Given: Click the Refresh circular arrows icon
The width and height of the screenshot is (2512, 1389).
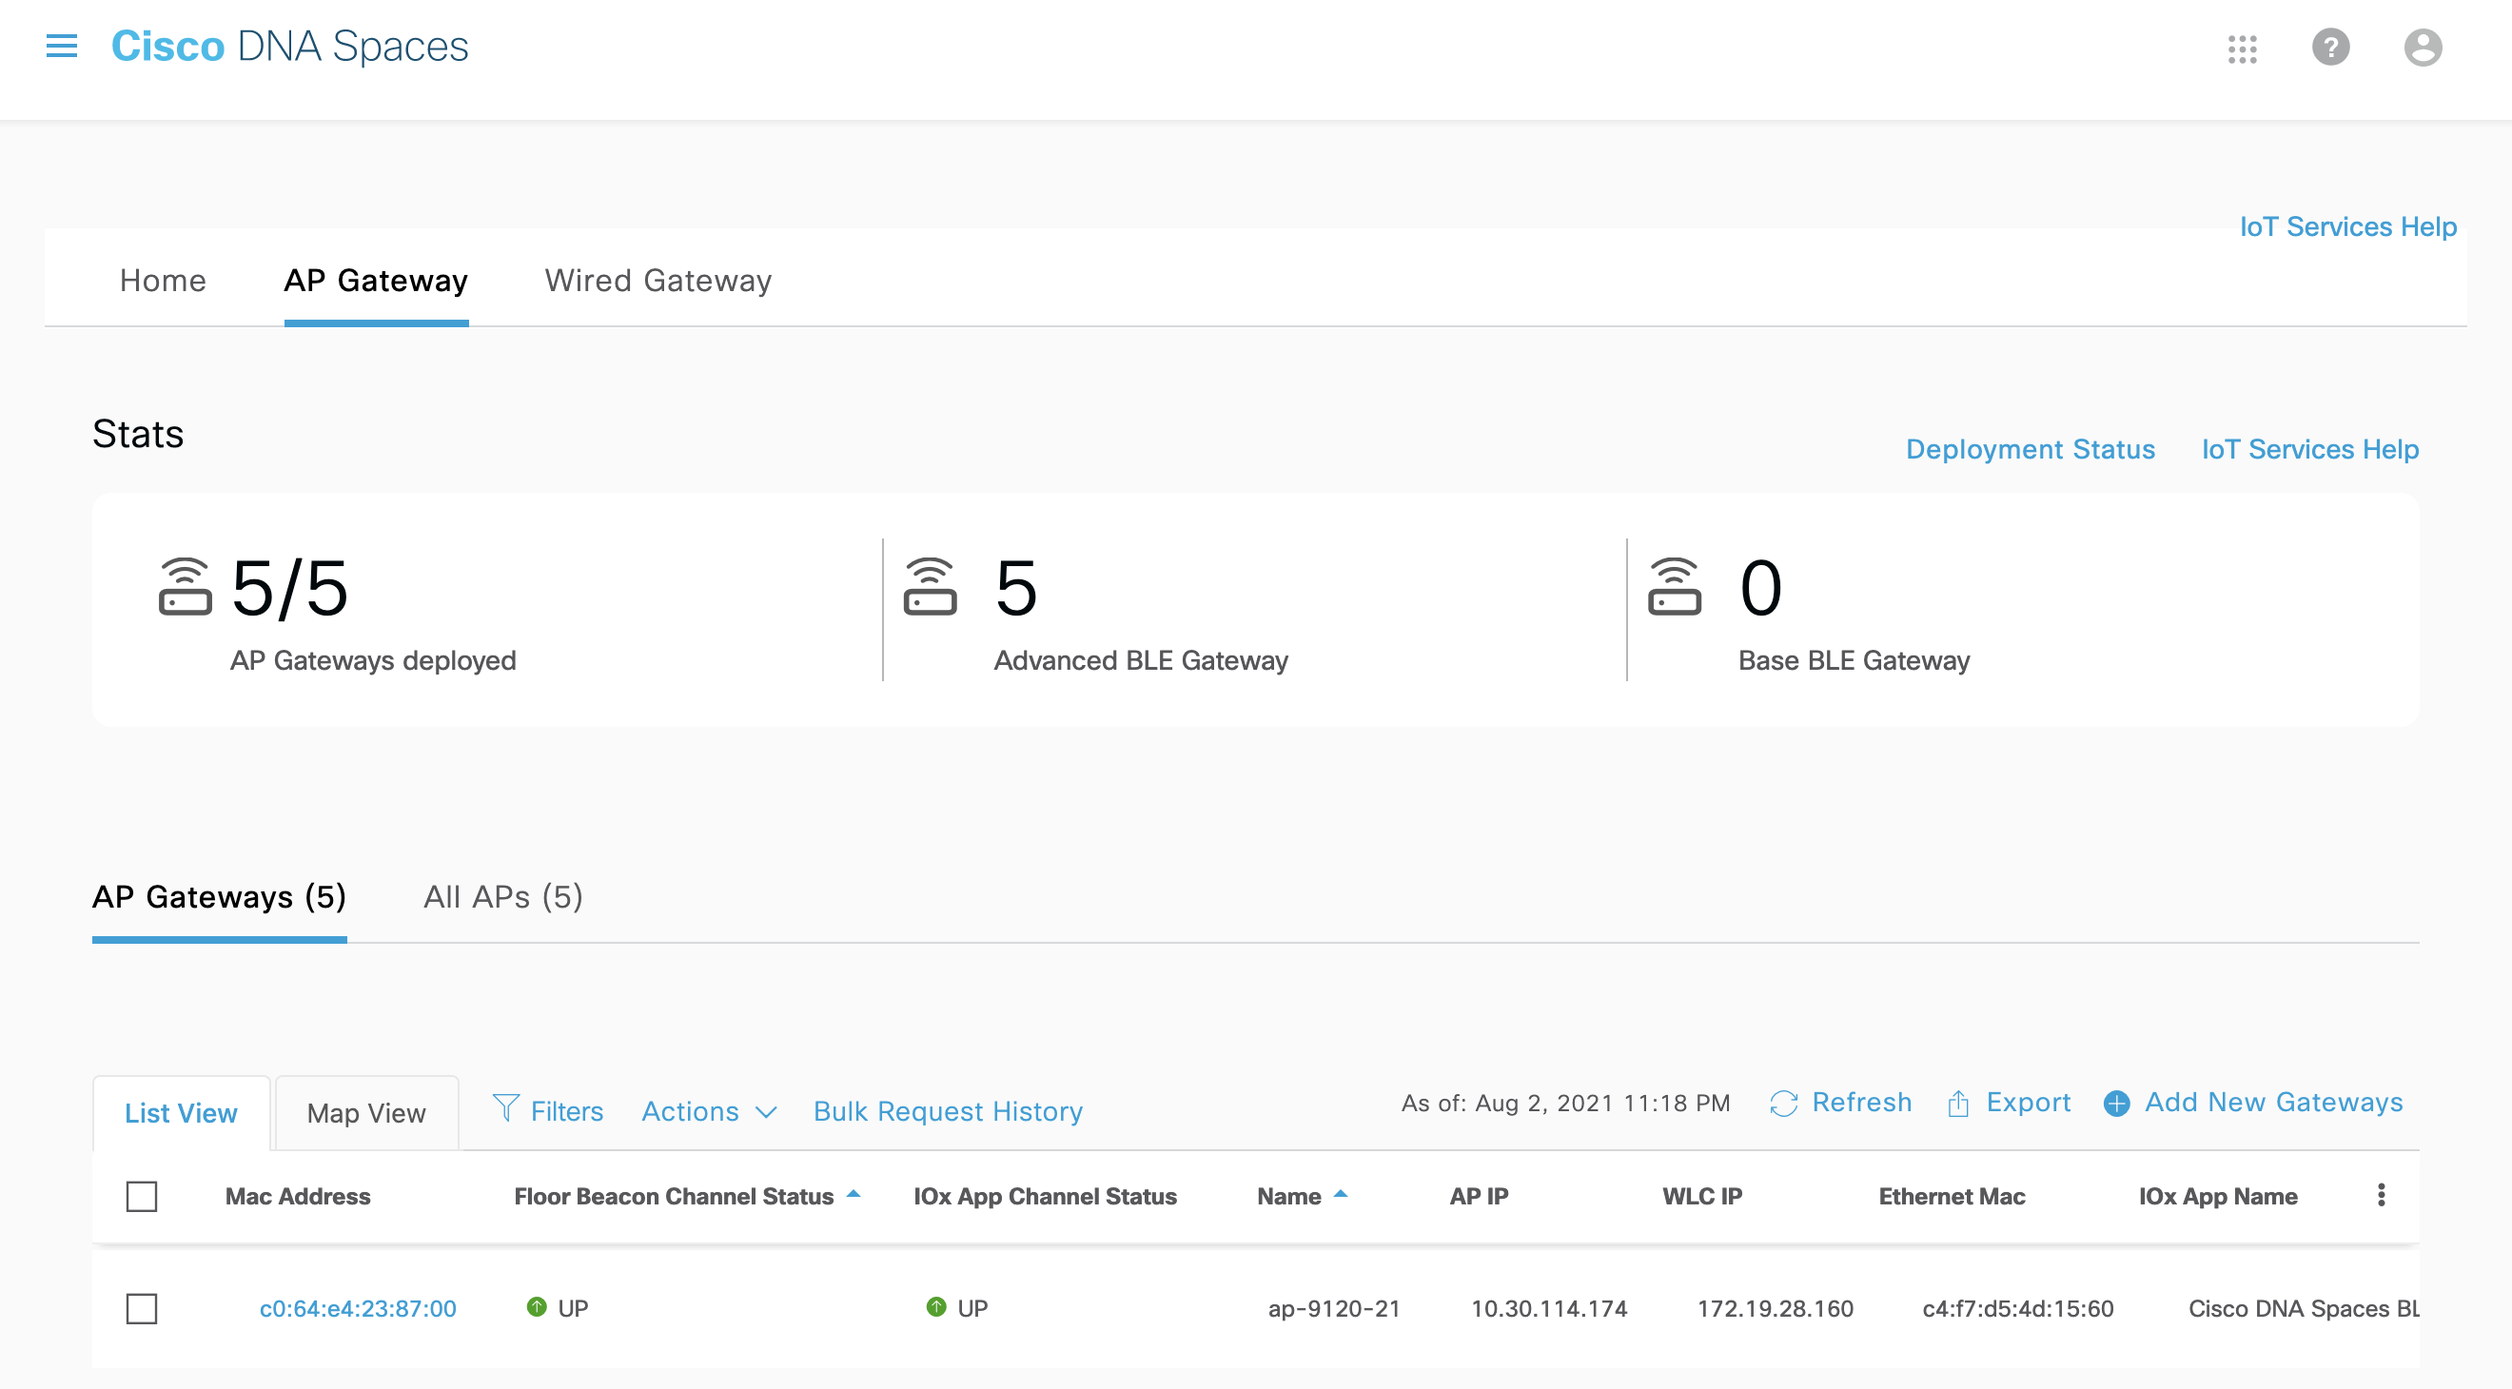Looking at the screenshot, I should (1782, 1104).
